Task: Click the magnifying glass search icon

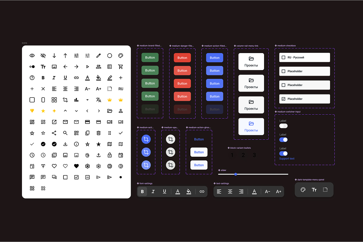Action: point(65,133)
